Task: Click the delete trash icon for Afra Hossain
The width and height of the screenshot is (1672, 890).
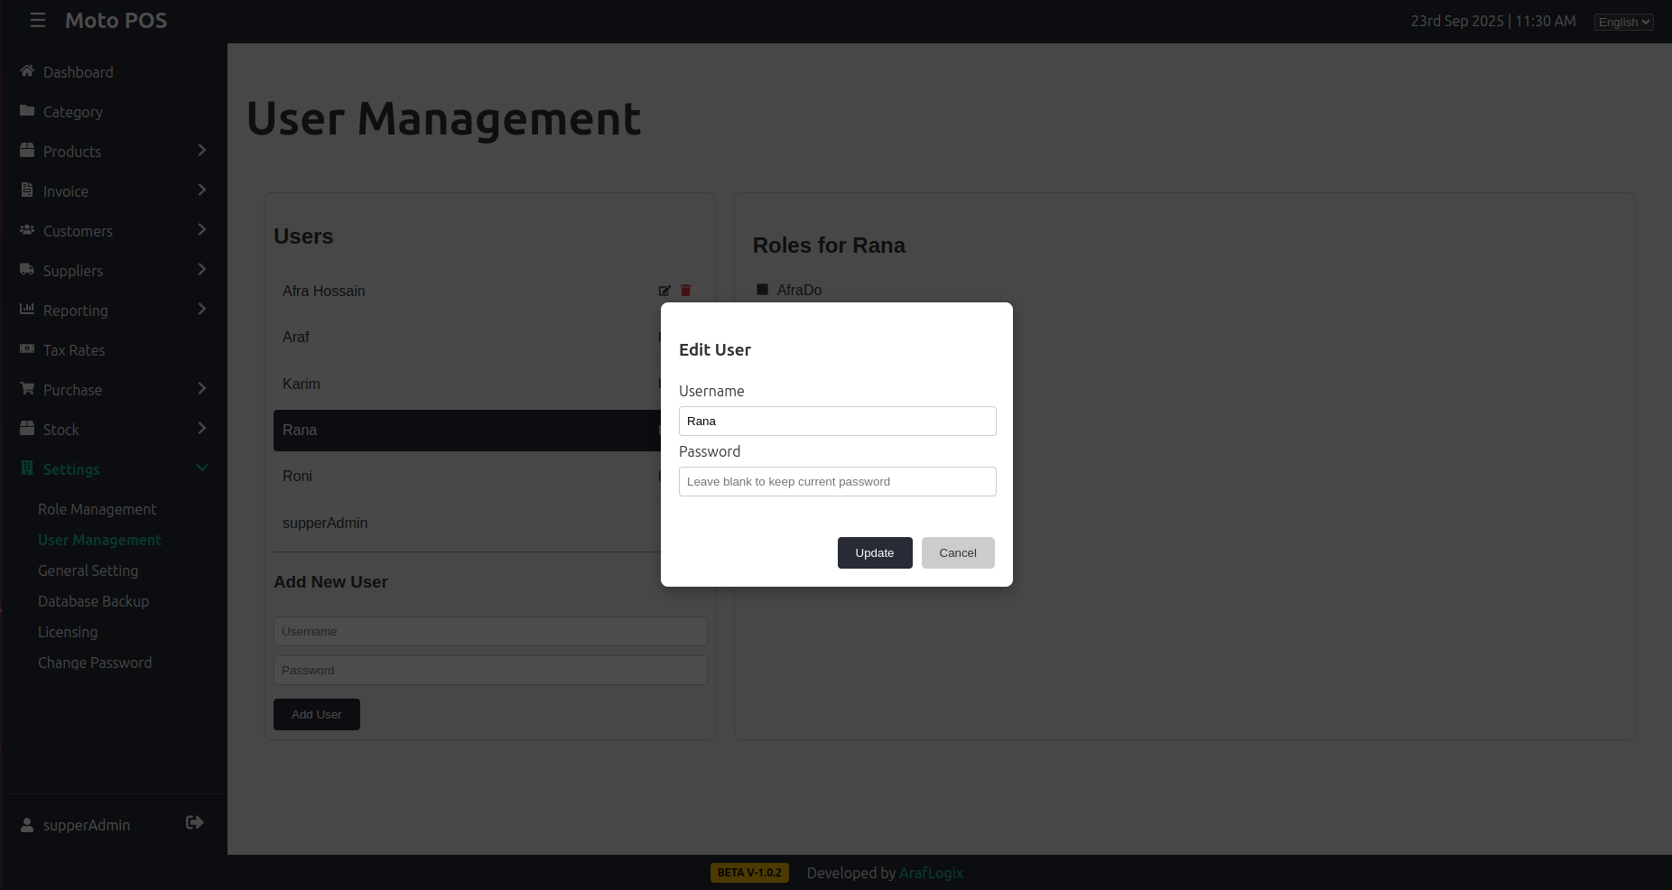Action: 686,291
